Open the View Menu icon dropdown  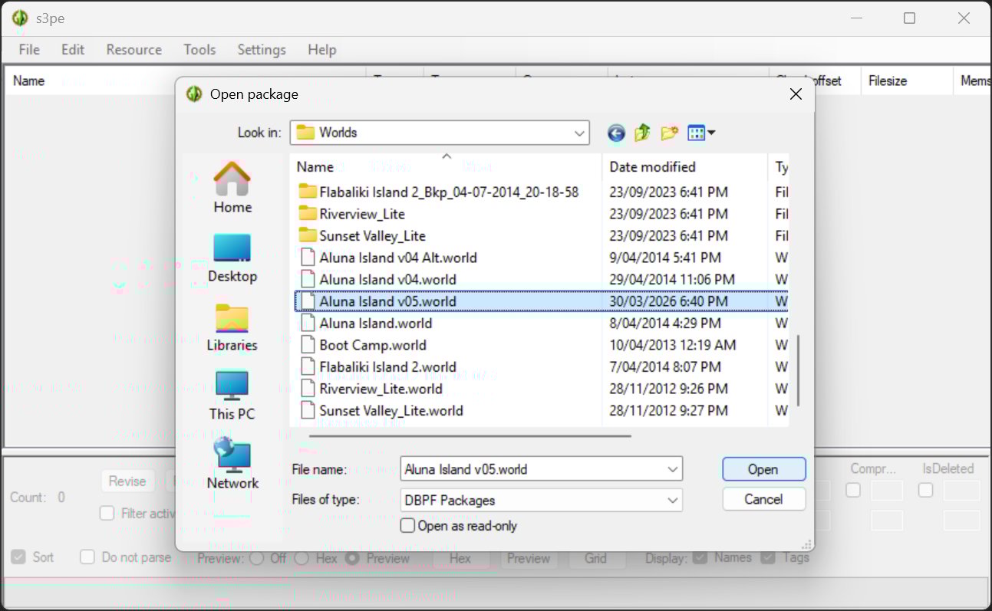click(x=701, y=133)
